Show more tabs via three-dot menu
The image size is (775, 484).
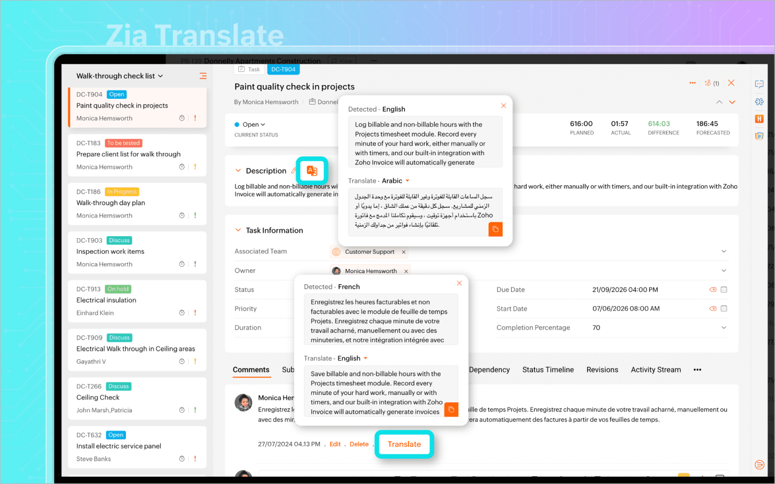click(x=697, y=370)
